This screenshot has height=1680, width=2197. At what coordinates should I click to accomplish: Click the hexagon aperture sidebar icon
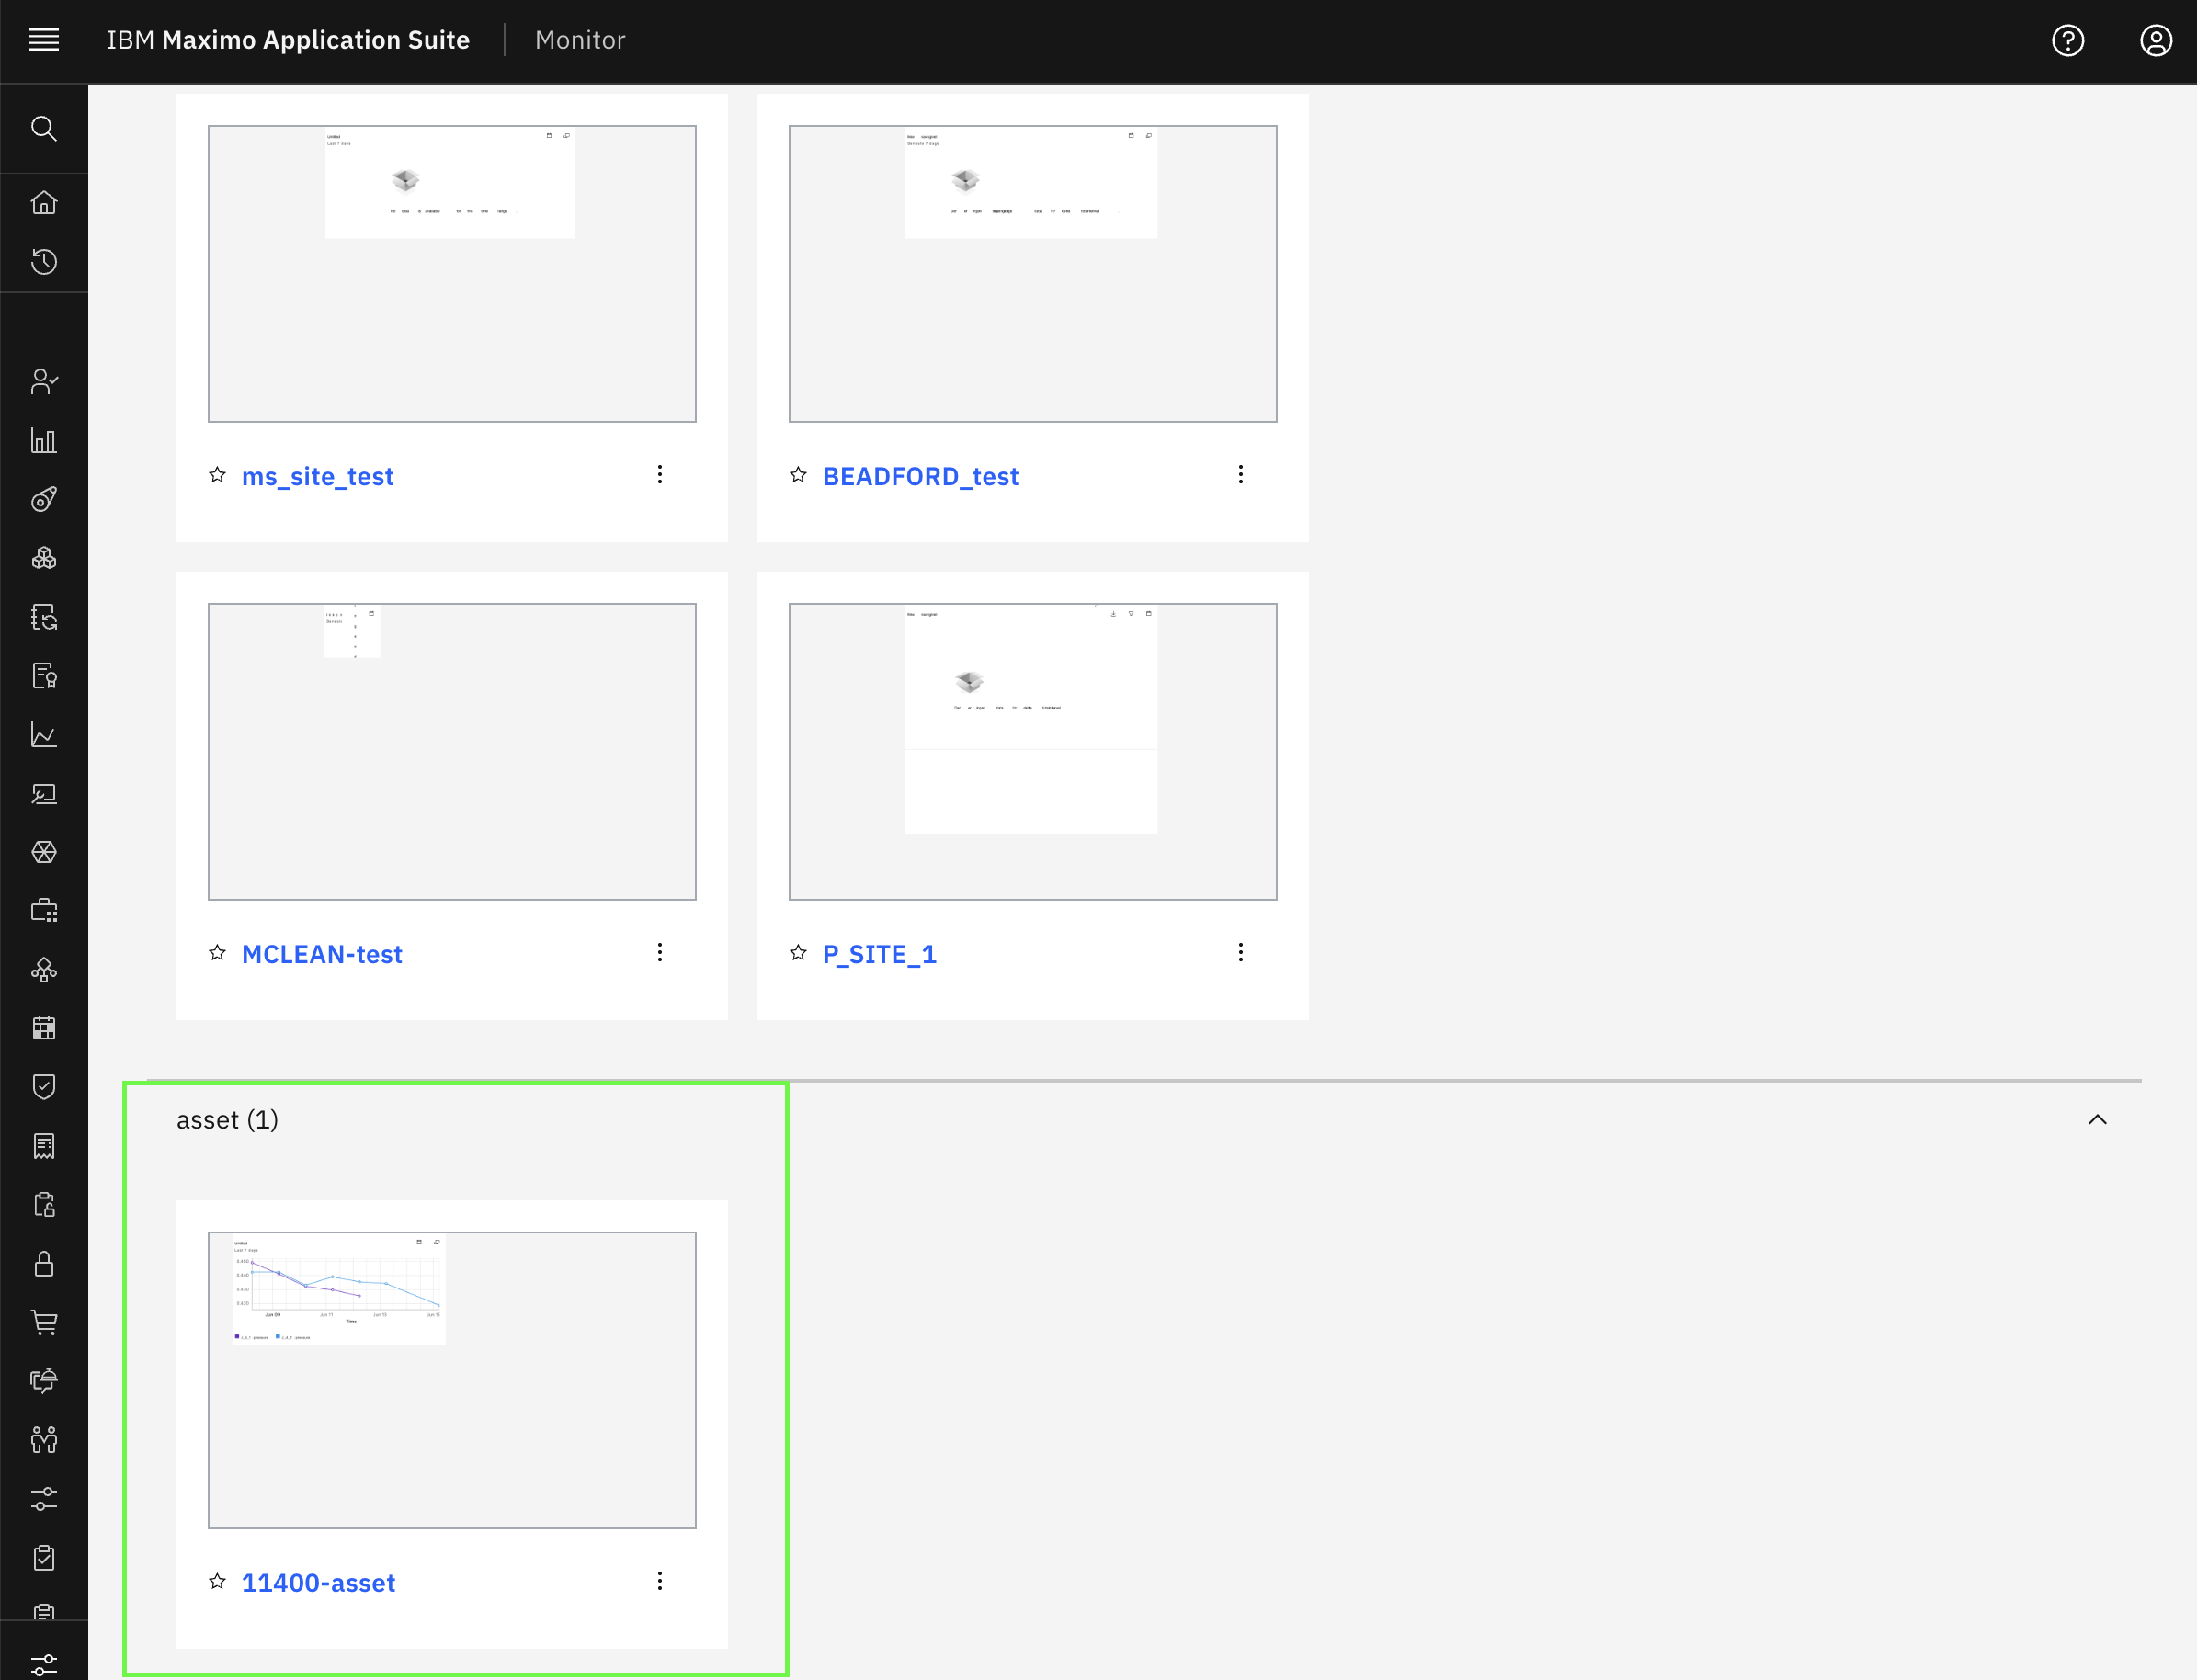(44, 852)
